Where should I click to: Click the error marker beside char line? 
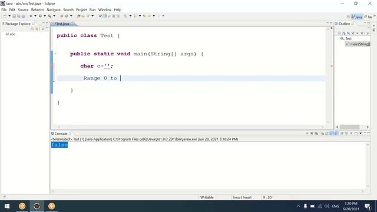click(52, 66)
